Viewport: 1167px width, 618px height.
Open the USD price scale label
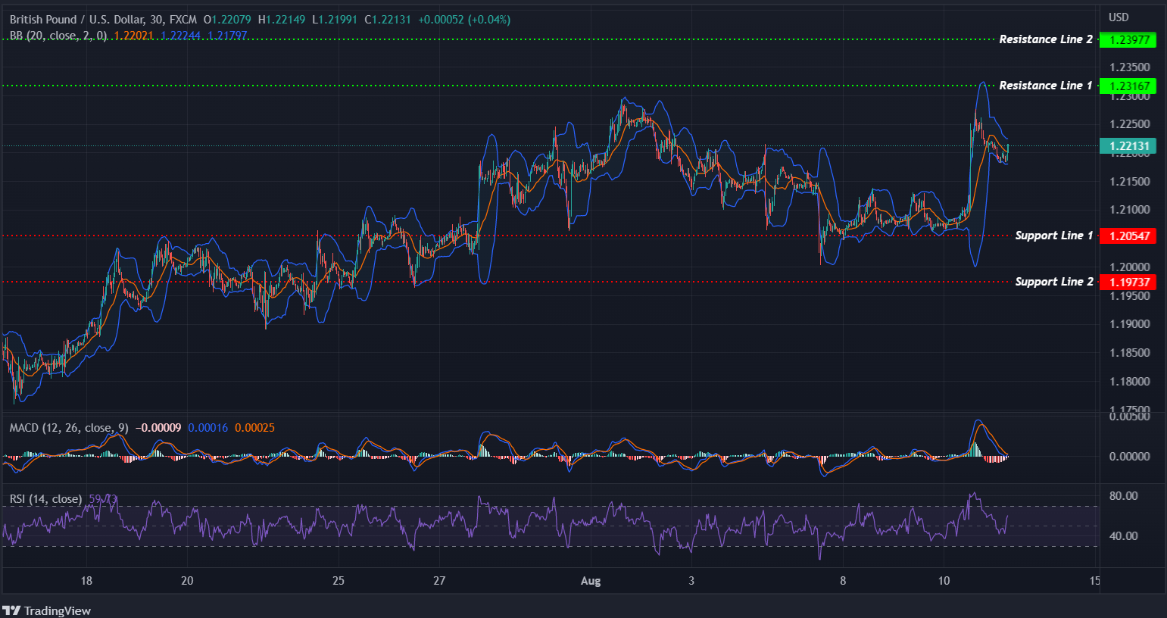point(1118,17)
